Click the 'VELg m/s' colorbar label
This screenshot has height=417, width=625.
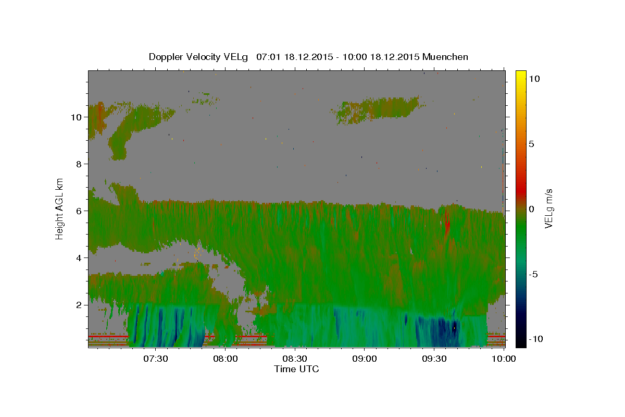(x=548, y=208)
